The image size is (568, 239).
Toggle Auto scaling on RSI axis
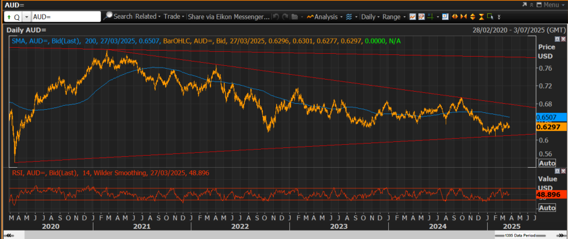(x=547, y=208)
